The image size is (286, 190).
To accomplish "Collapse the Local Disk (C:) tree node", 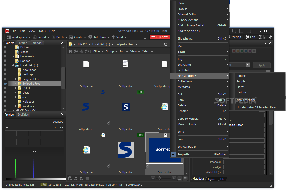I will coord(13,65).
